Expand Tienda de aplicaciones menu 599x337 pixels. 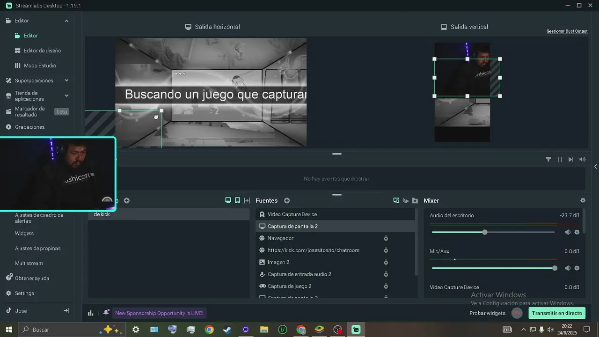66,95
